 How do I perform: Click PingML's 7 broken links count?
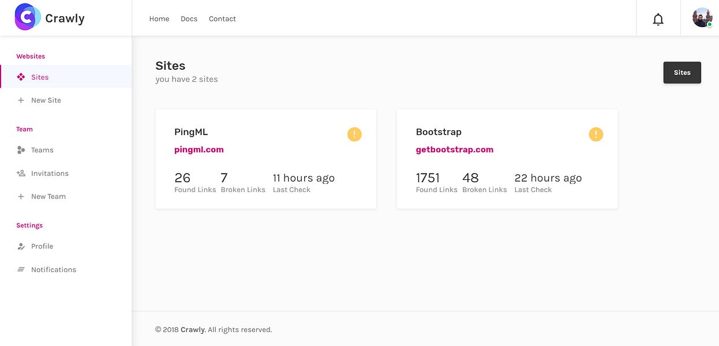pyautogui.click(x=224, y=178)
